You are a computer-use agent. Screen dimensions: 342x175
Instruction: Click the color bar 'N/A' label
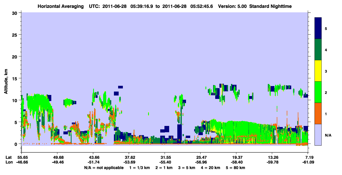[x=328, y=135]
